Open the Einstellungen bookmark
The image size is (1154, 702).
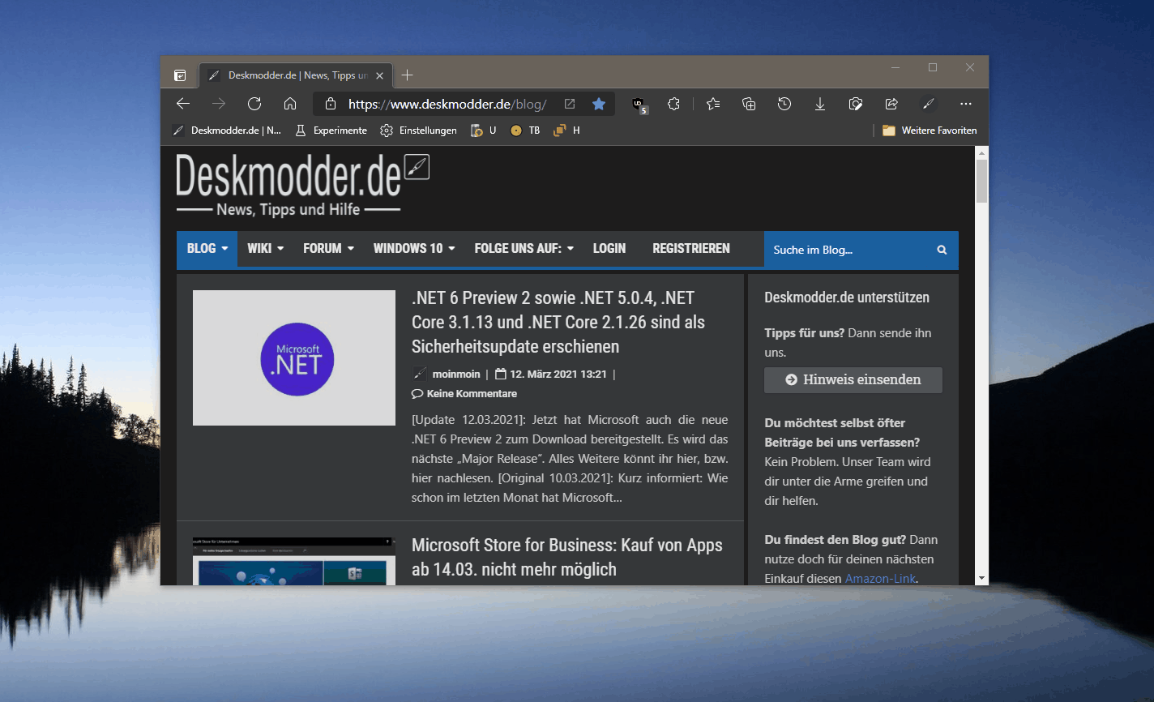[x=418, y=131]
